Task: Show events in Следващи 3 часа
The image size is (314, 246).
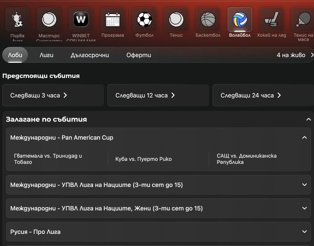Action: pyautogui.click(x=53, y=95)
